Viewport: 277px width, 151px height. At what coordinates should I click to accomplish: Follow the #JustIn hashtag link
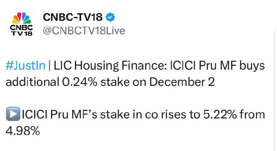point(26,66)
